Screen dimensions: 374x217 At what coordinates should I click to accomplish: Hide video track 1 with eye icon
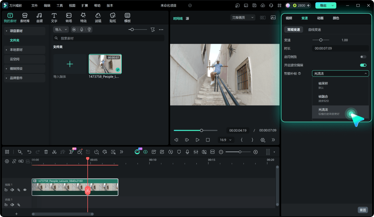click(25, 190)
